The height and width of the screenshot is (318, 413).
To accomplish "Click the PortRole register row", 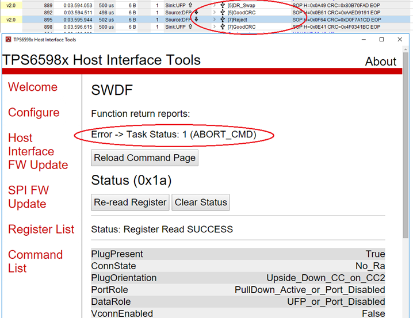I will click(238, 290).
